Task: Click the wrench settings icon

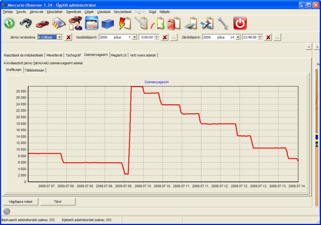Action: click(x=223, y=23)
